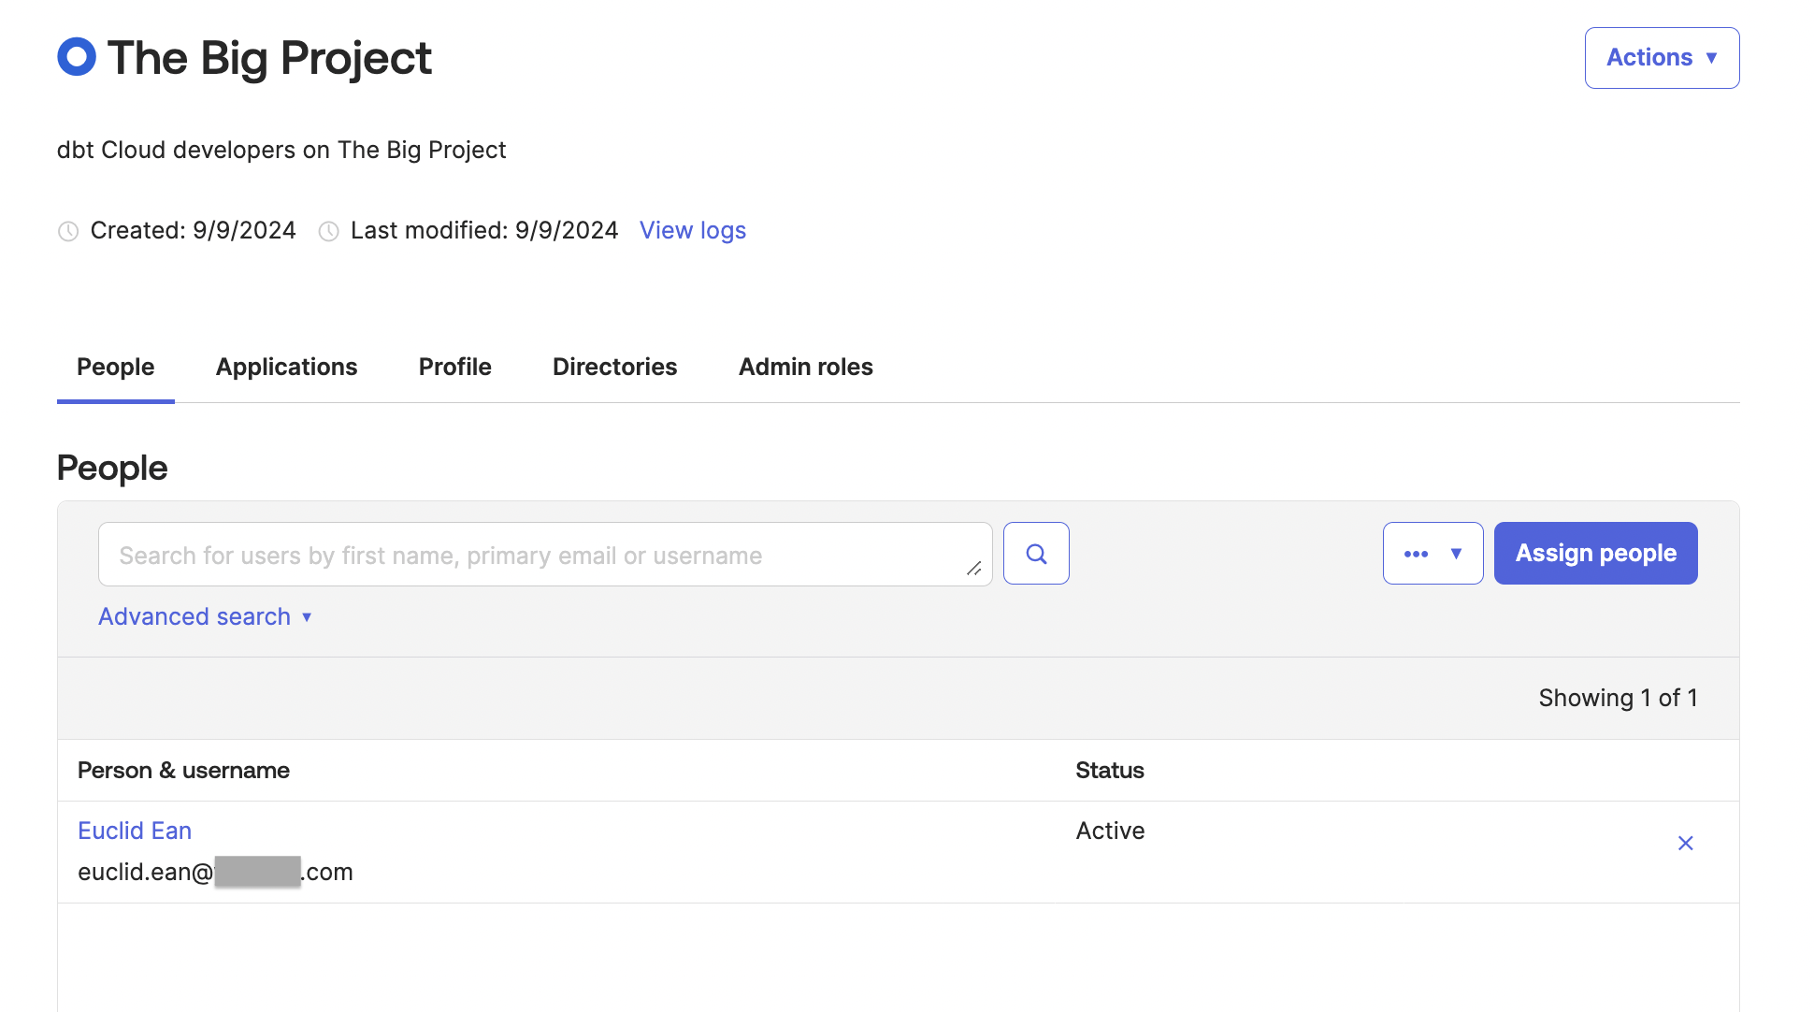Click the search magnifying glass icon
This screenshot has height=1012, width=1814.
1037,552
